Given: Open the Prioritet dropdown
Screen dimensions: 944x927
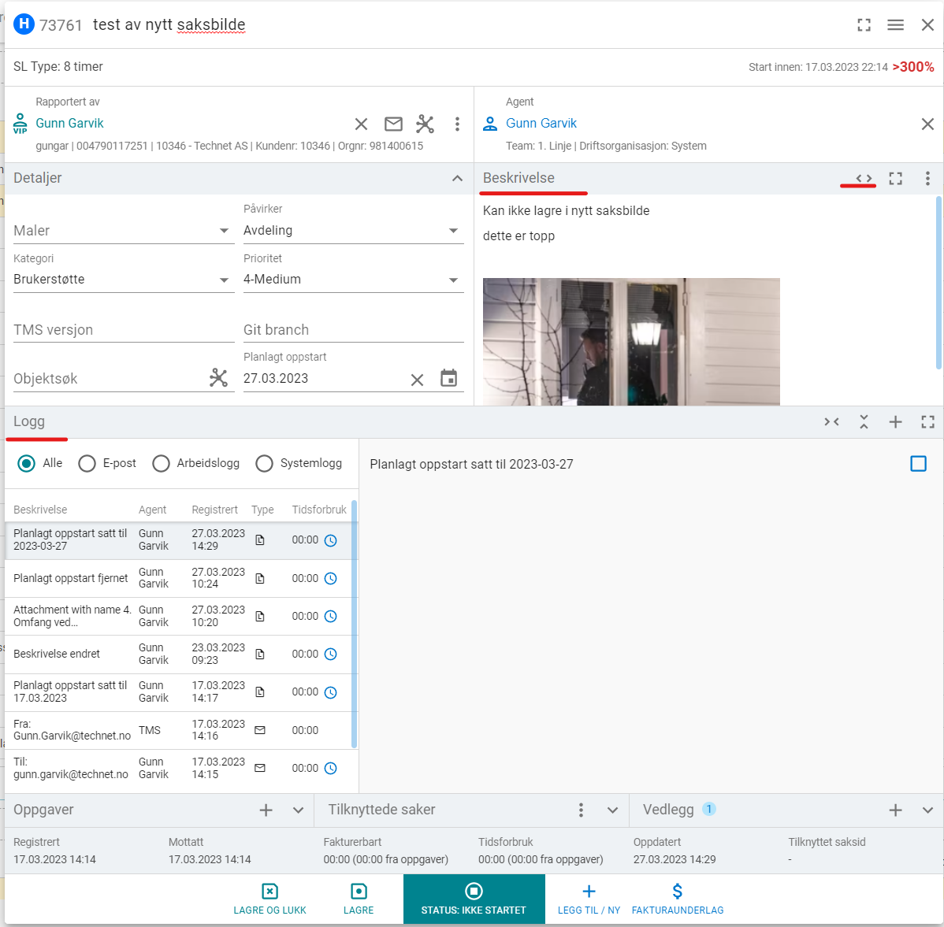Looking at the screenshot, I should pyautogui.click(x=453, y=280).
